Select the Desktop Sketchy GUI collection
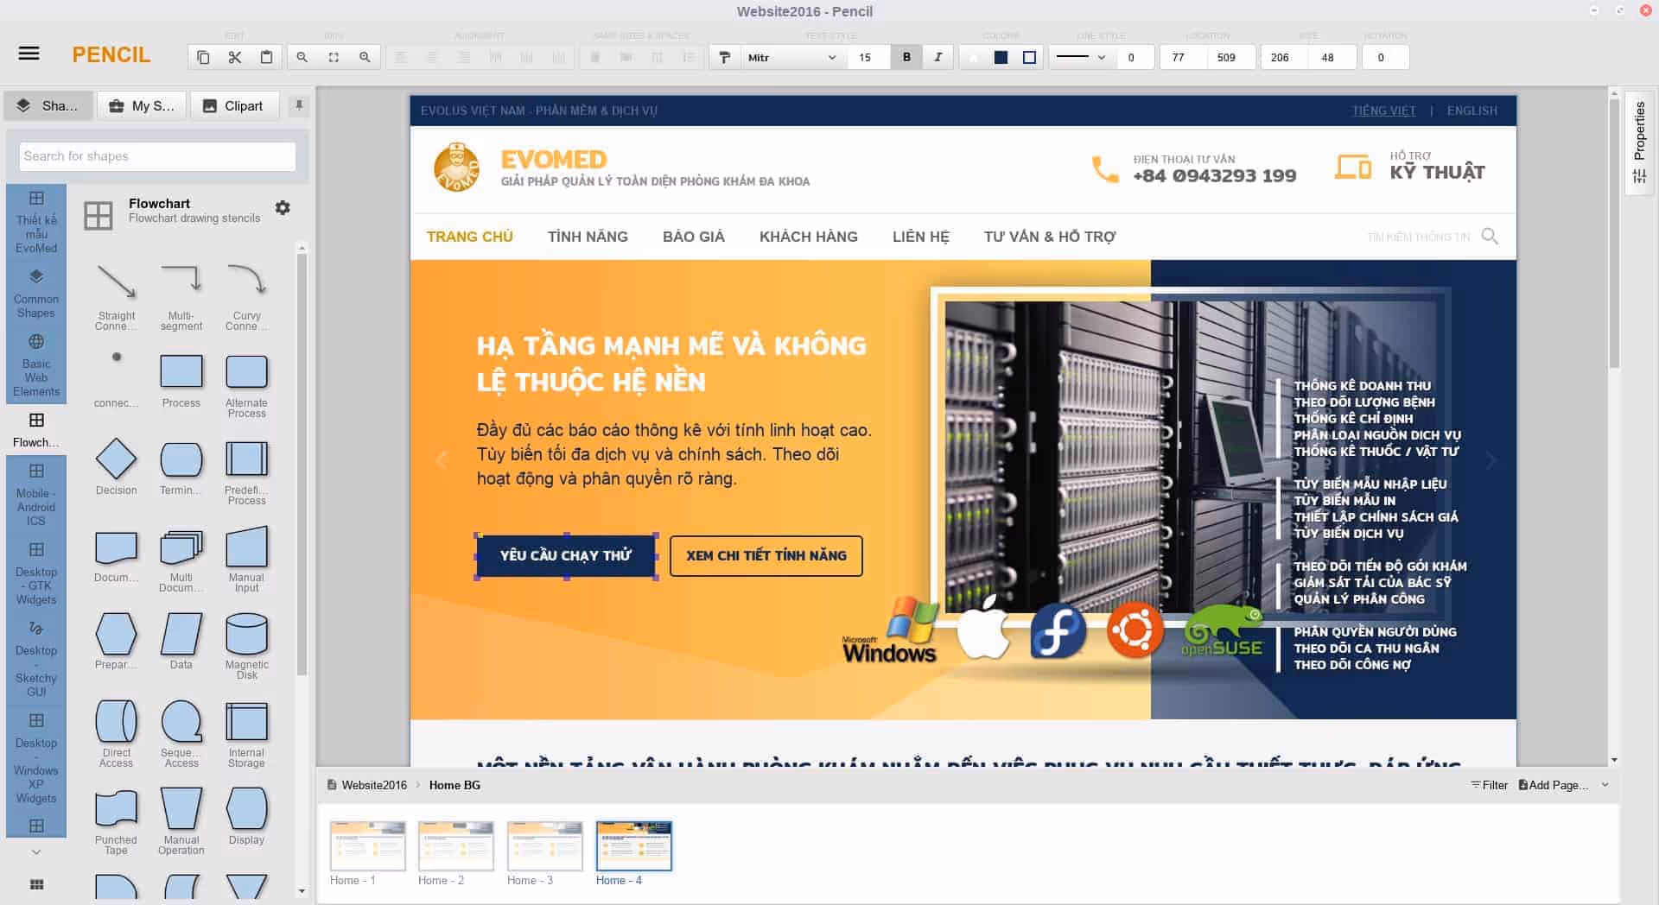This screenshot has width=1659, height=905. (x=36, y=658)
